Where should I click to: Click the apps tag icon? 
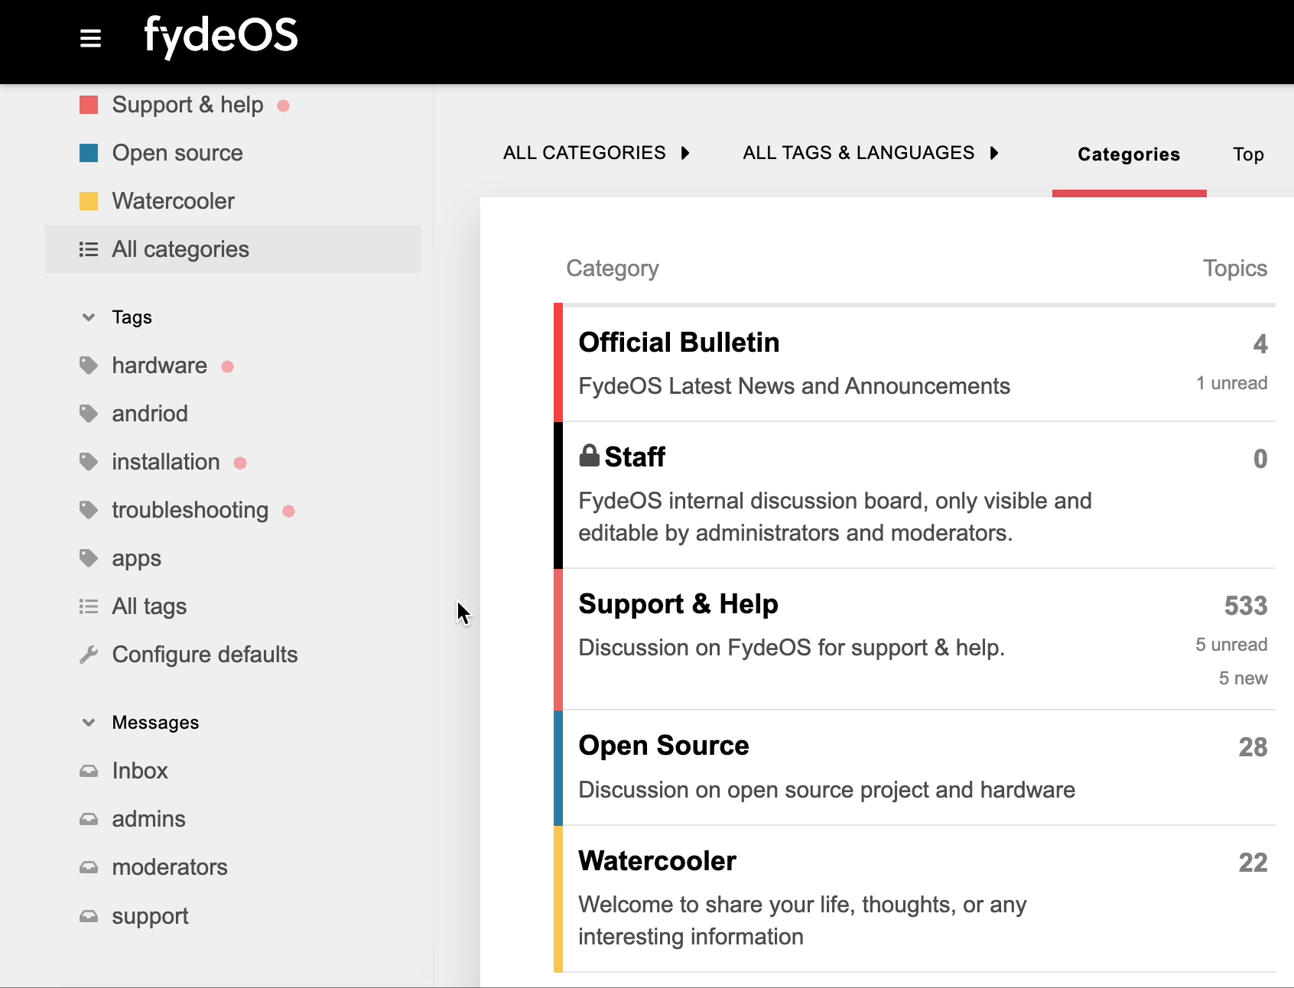(x=89, y=558)
